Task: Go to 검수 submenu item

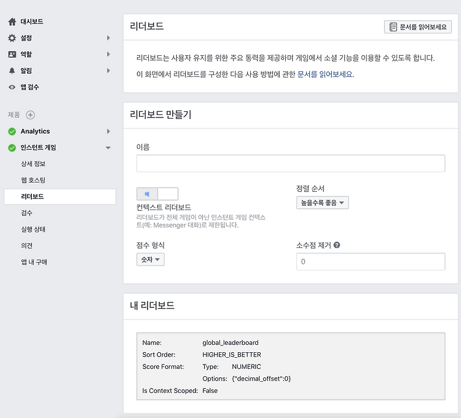Action: (x=27, y=213)
